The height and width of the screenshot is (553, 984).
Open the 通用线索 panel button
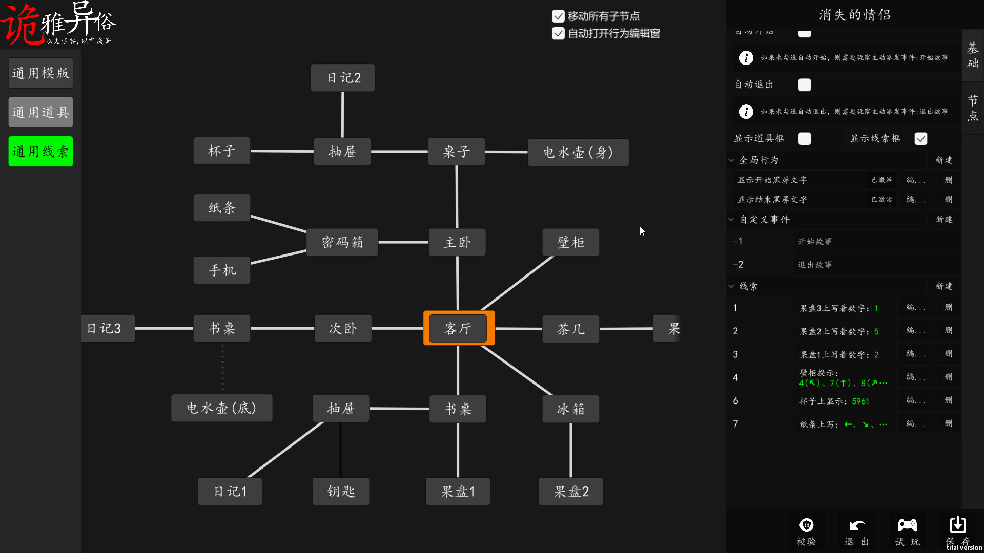coord(40,151)
